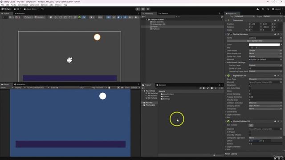Screen dimensions: 285x160
Task: Open the Sprite object picker circle
Action: (281, 38)
